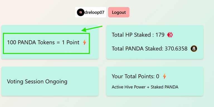Click the Total PANDA Staked: 370.6358 text
The image size is (214, 107).
[150, 49]
